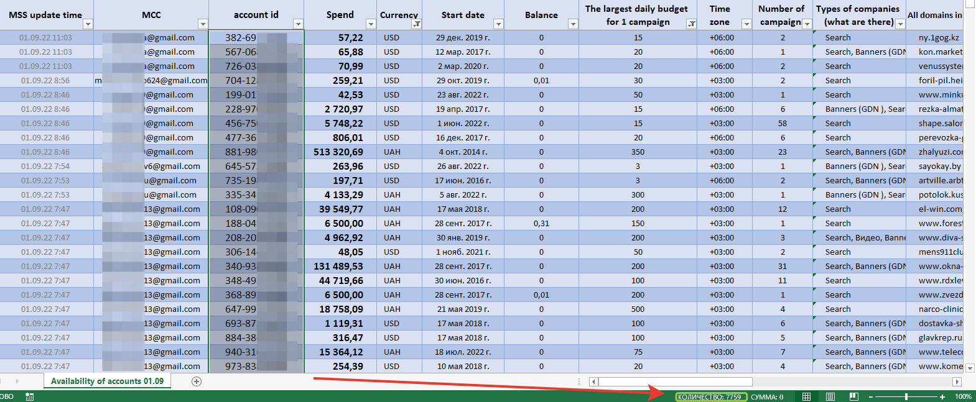Click the zoom out minus button
Viewport: 976px width, 402px height.
click(871, 396)
